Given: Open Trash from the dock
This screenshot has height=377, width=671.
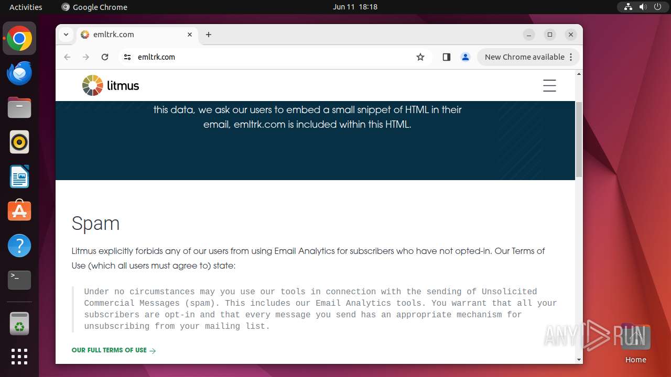Looking at the screenshot, I should [19, 324].
